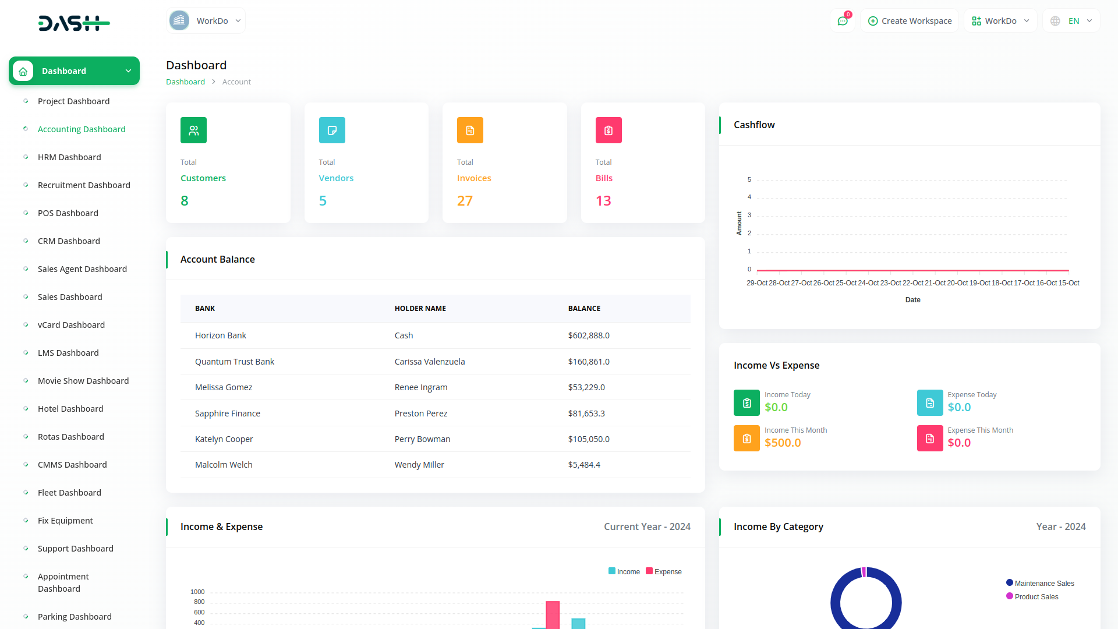Collapse the Dashboard sidebar menu

click(x=128, y=70)
